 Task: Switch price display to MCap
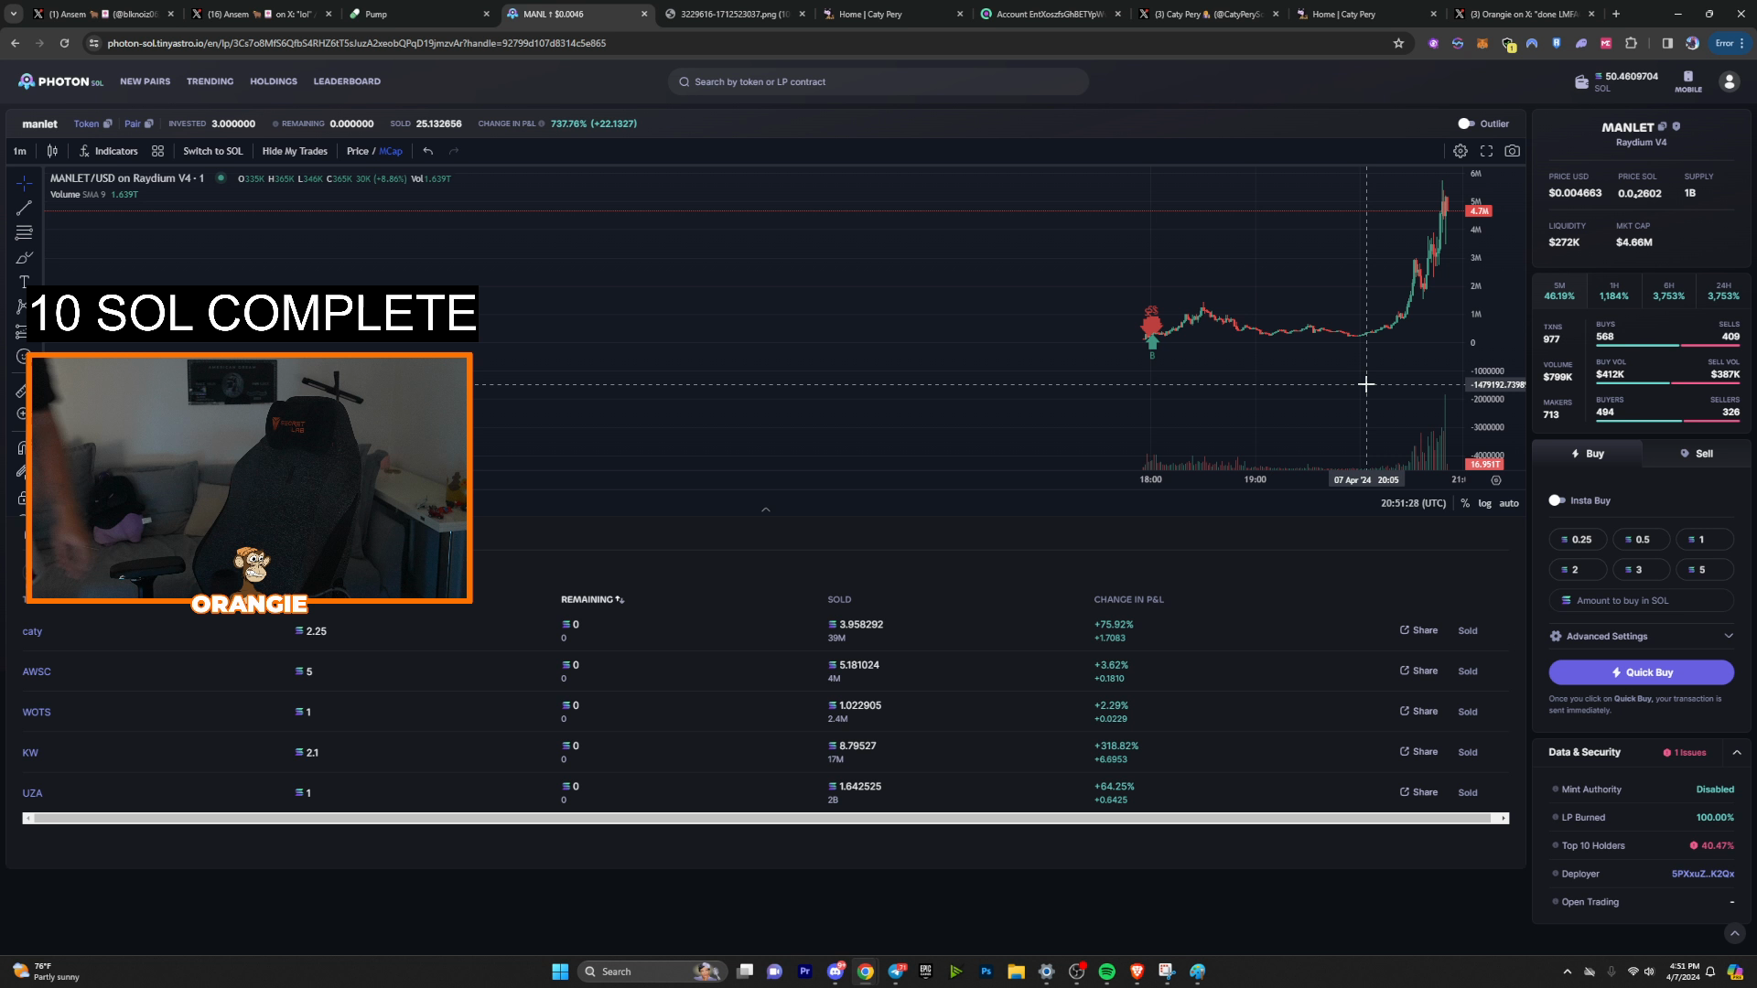[391, 151]
